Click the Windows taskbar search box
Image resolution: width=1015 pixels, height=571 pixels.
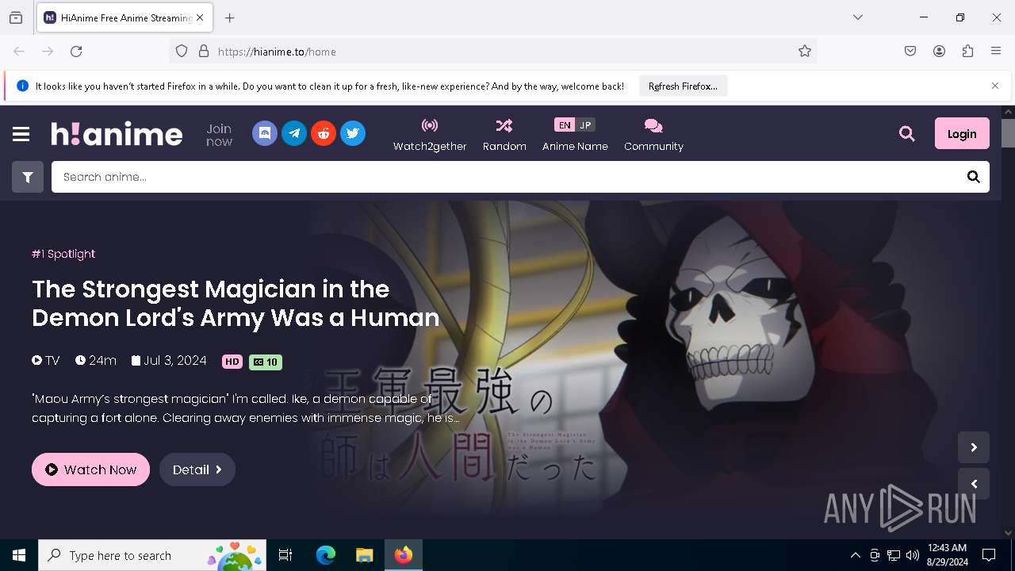(x=152, y=555)
